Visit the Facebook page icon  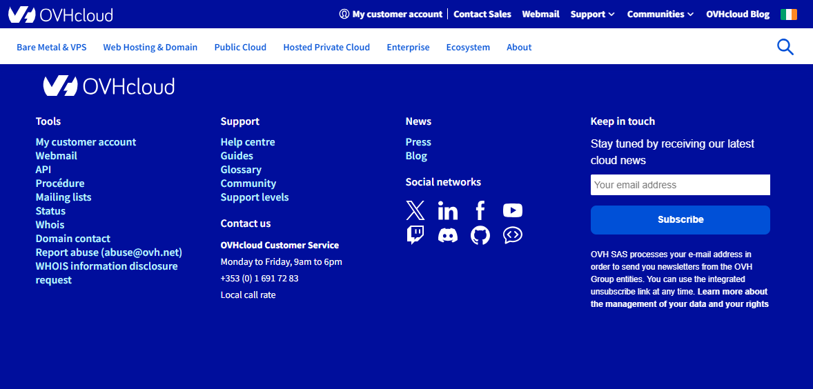pos(480,210)
